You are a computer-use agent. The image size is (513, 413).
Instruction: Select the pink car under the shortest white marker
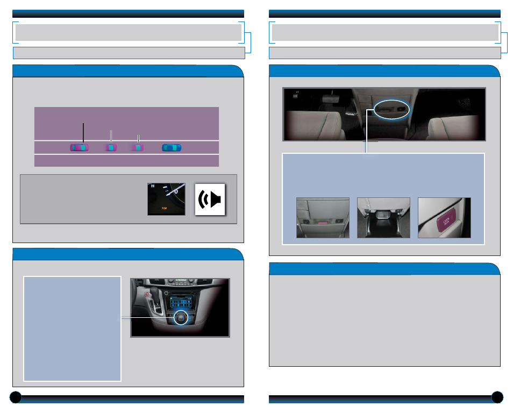[x=138, y=147]
